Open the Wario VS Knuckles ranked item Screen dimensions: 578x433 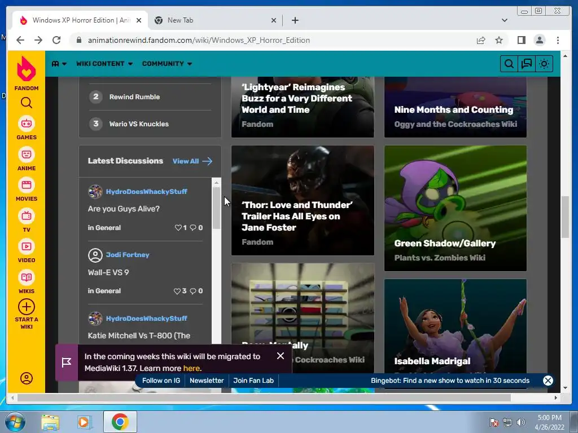[x=139, y=124]
